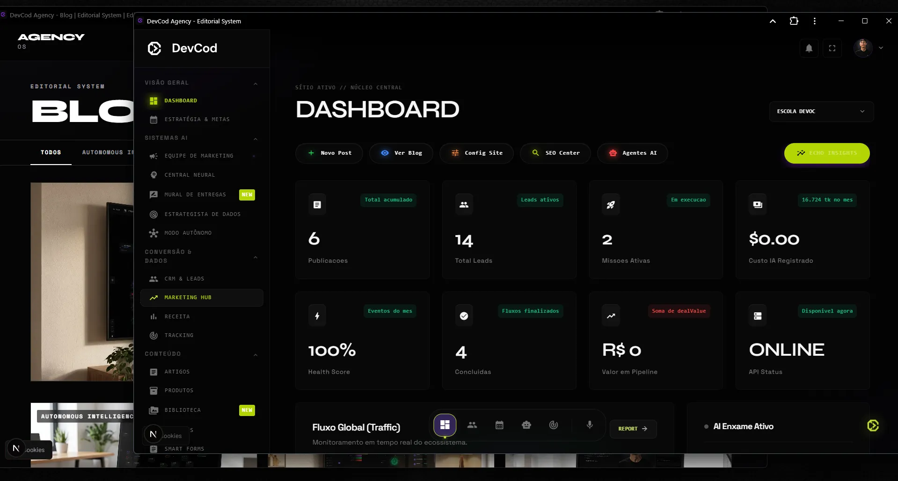The height and width of the screenshot is (481, 898).
Task: Click the people icon in floating dock
Action: coord(472,424)
